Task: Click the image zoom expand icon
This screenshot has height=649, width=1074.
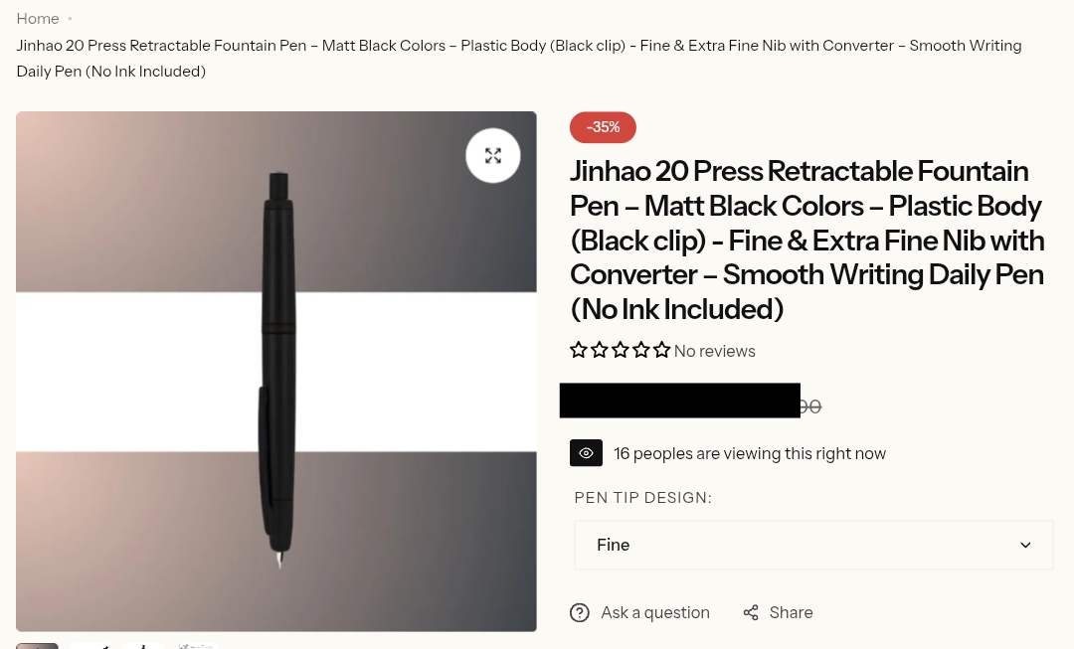Action: (492, 156)
